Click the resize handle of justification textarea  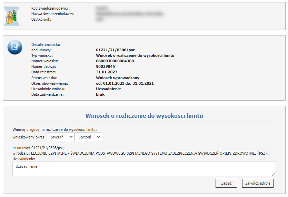coord(274,174)
